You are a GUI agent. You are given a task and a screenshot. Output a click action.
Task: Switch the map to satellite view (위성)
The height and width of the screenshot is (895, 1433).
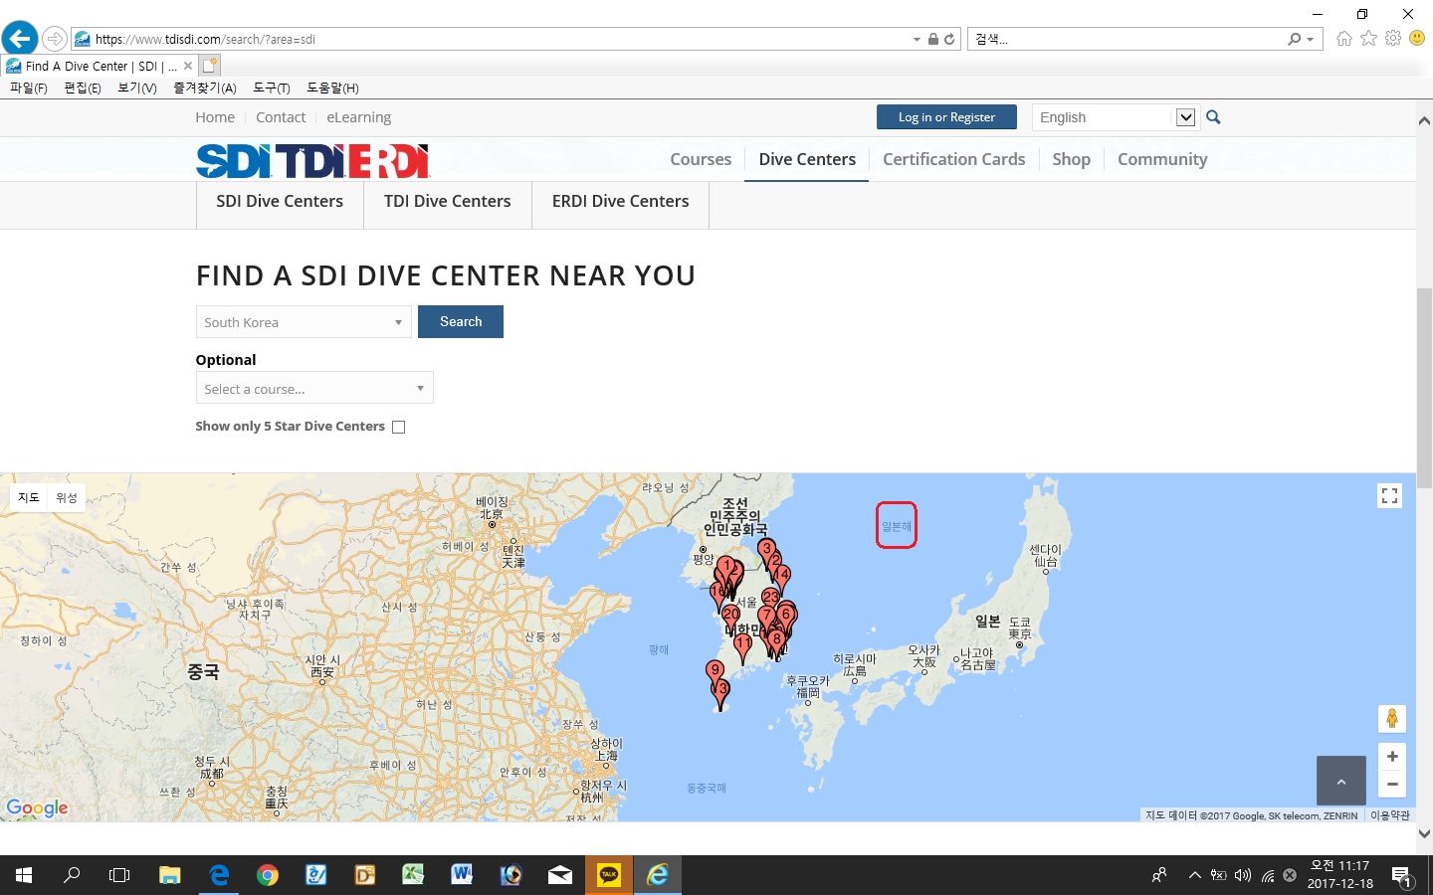[67, 497]
